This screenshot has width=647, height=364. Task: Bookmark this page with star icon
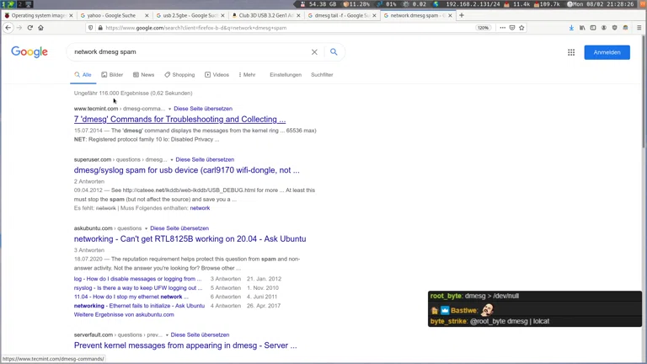pyautogui.click(x=522, y=28)
